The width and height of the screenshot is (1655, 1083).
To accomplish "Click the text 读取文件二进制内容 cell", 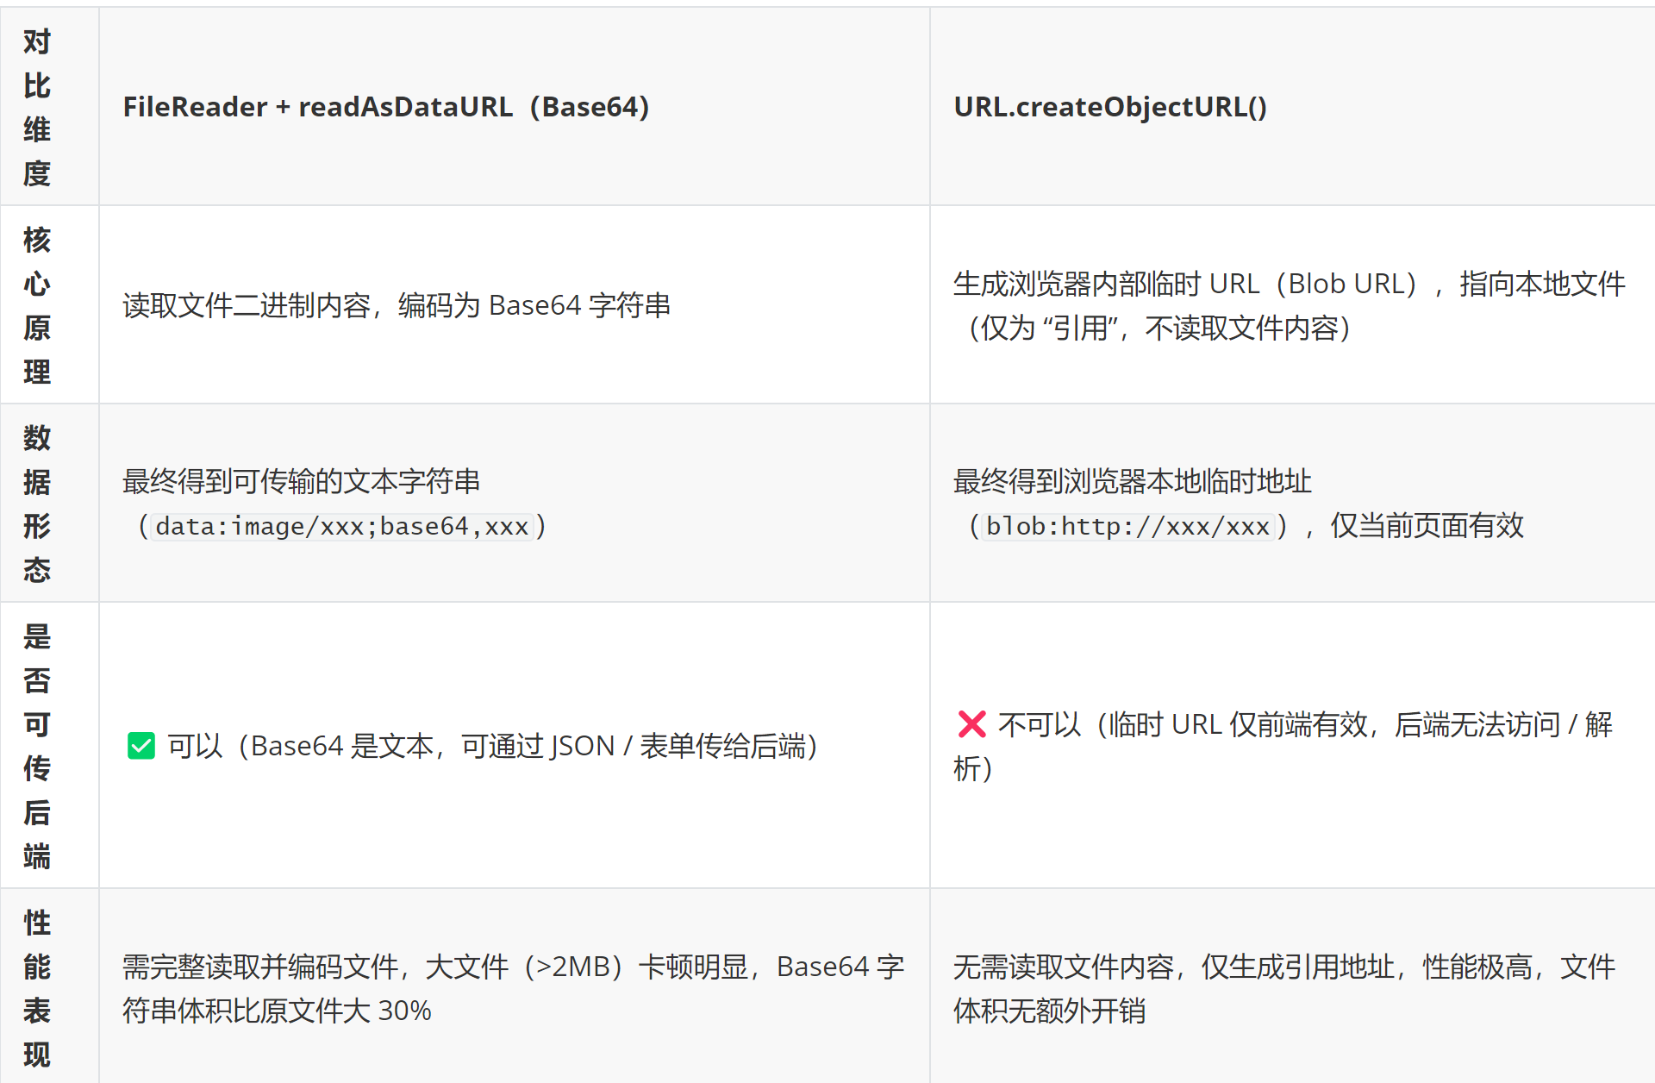I will pos(397,305).
